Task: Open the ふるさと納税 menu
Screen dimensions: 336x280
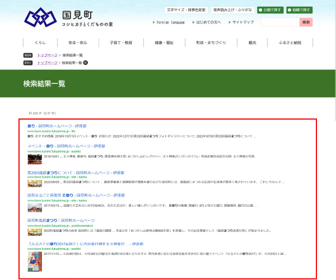Action: [290, 43]
